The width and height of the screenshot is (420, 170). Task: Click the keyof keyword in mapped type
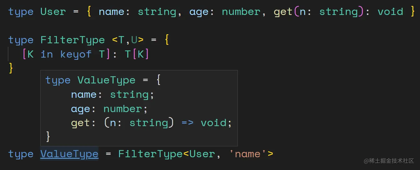(x=76, y=54)
